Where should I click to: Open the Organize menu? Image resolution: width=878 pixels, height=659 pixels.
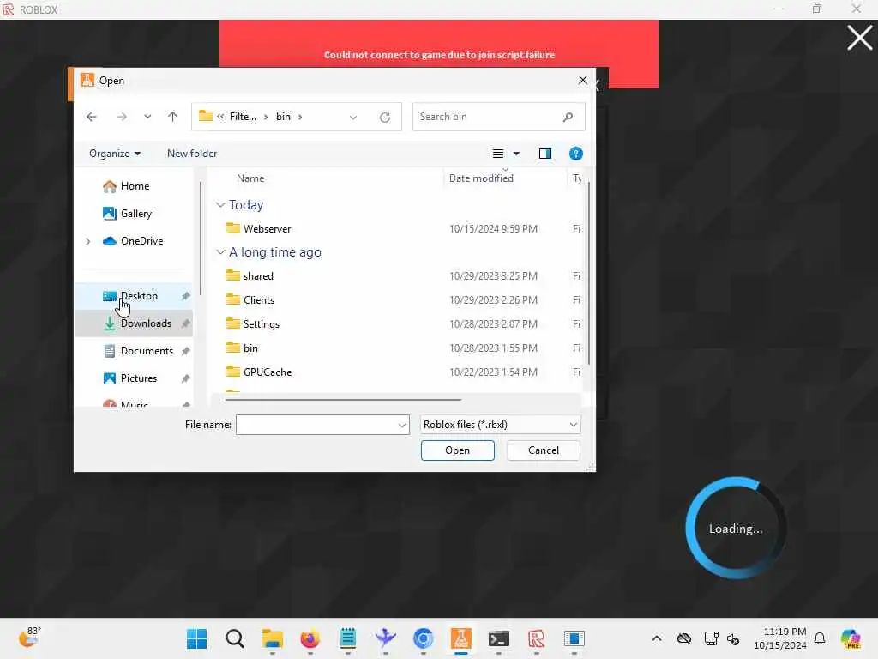tap(115, 154)
